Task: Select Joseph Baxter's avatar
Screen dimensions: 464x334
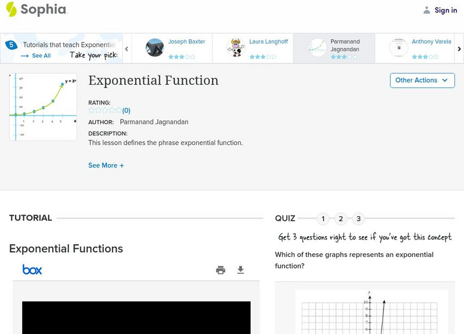Action: (155, 48)
